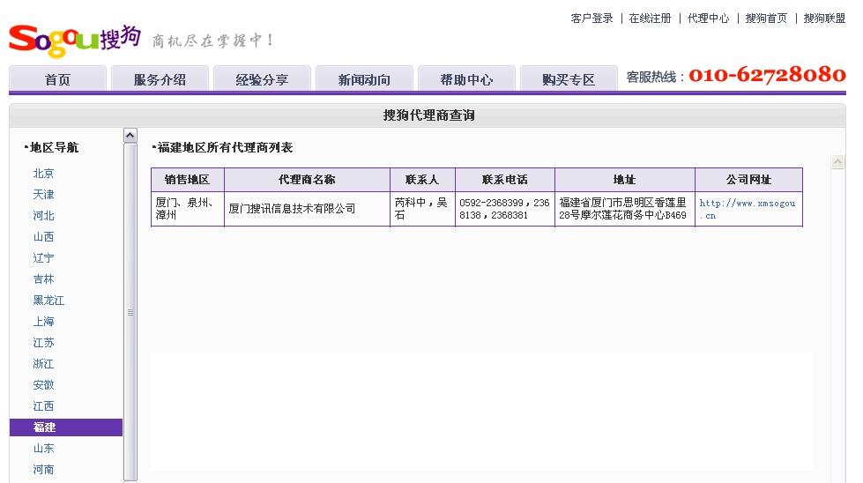The width and height of the screenshot is (863, 483).
Task: Click the 商机尽在掌握中 slogan
Action: coord(212,41)
